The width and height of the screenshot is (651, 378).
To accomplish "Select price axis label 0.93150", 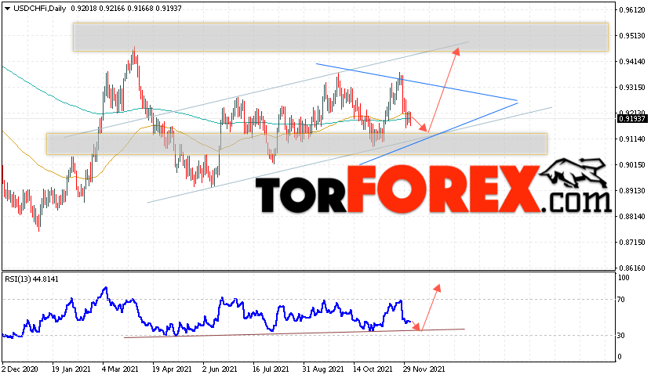I will click(x=632, y=88).
